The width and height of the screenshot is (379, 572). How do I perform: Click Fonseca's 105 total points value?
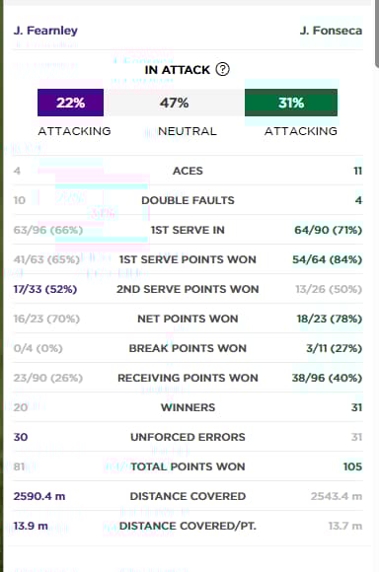click(x=352, y=466)
